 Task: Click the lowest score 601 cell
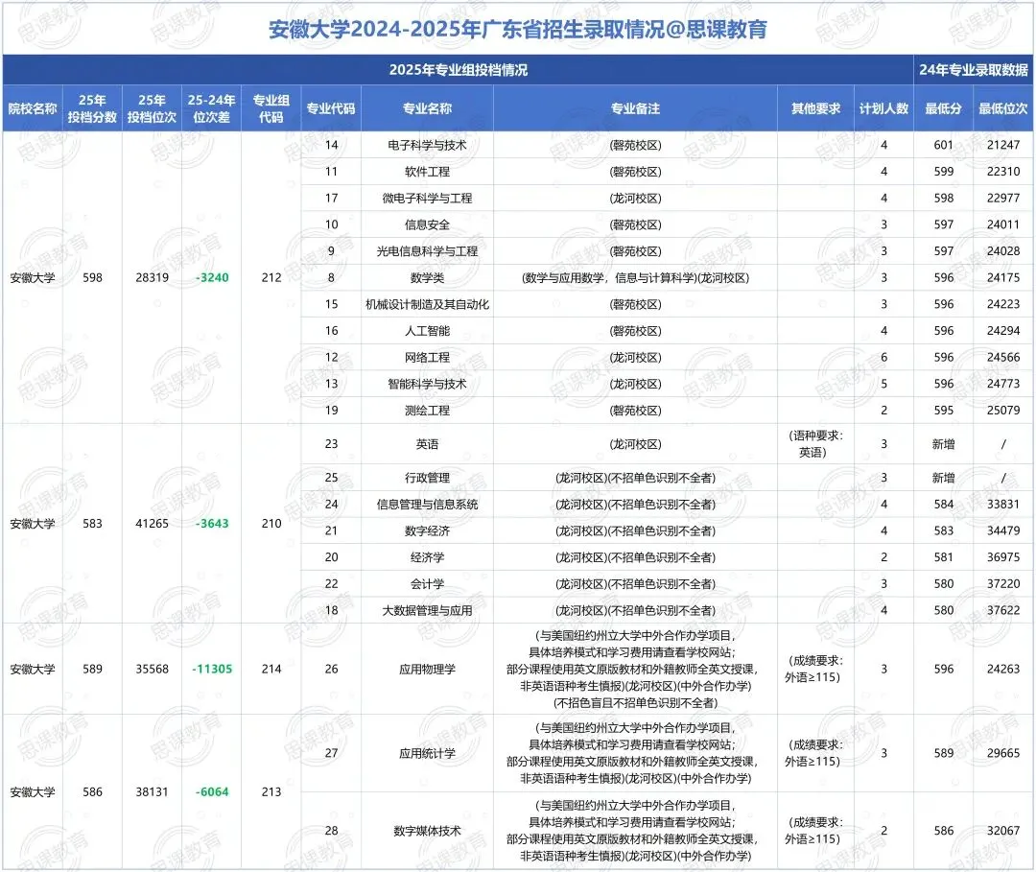[x=944, y=145]
